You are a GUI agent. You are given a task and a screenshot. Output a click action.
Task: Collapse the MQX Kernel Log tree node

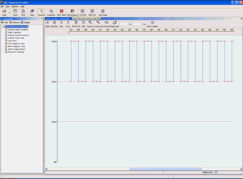2,27
